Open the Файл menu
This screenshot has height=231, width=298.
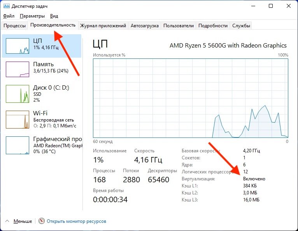[x=9, y=16]
